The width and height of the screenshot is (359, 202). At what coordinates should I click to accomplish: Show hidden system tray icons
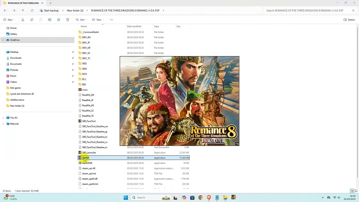pyautogui.click(x=323, y=198)
